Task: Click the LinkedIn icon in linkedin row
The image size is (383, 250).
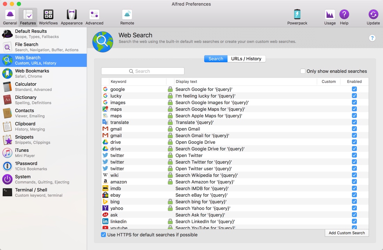Action: coord(105,221)
